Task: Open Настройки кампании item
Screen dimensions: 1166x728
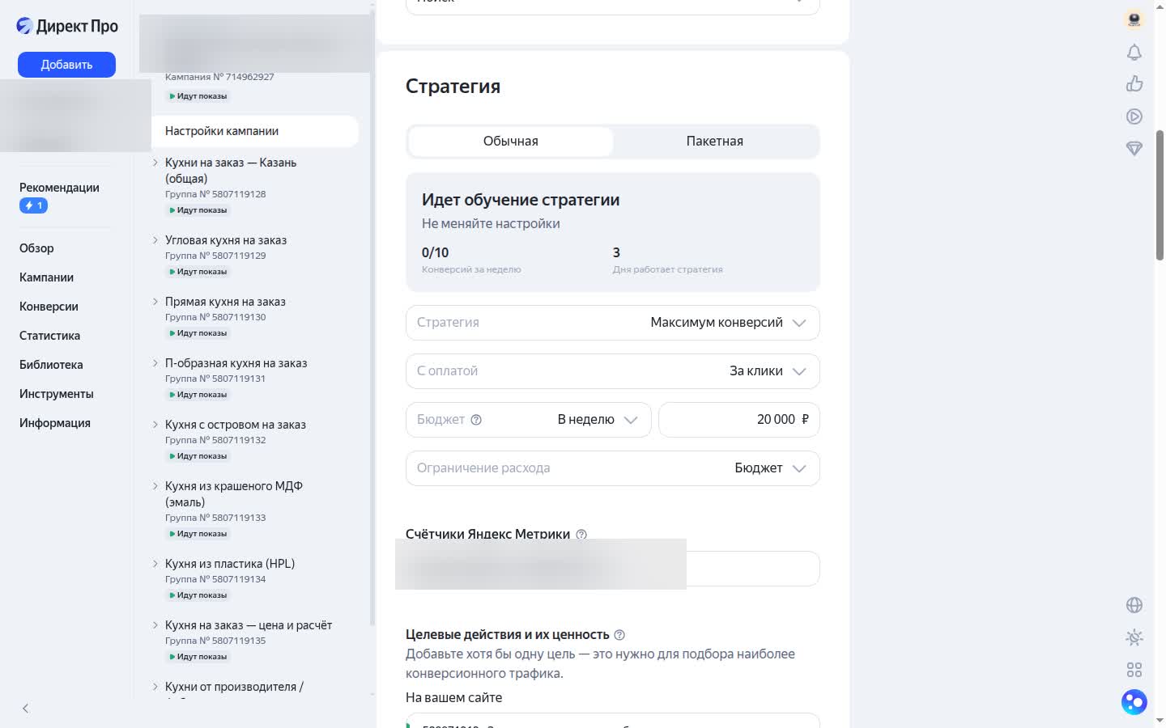Action: (255, 131)
